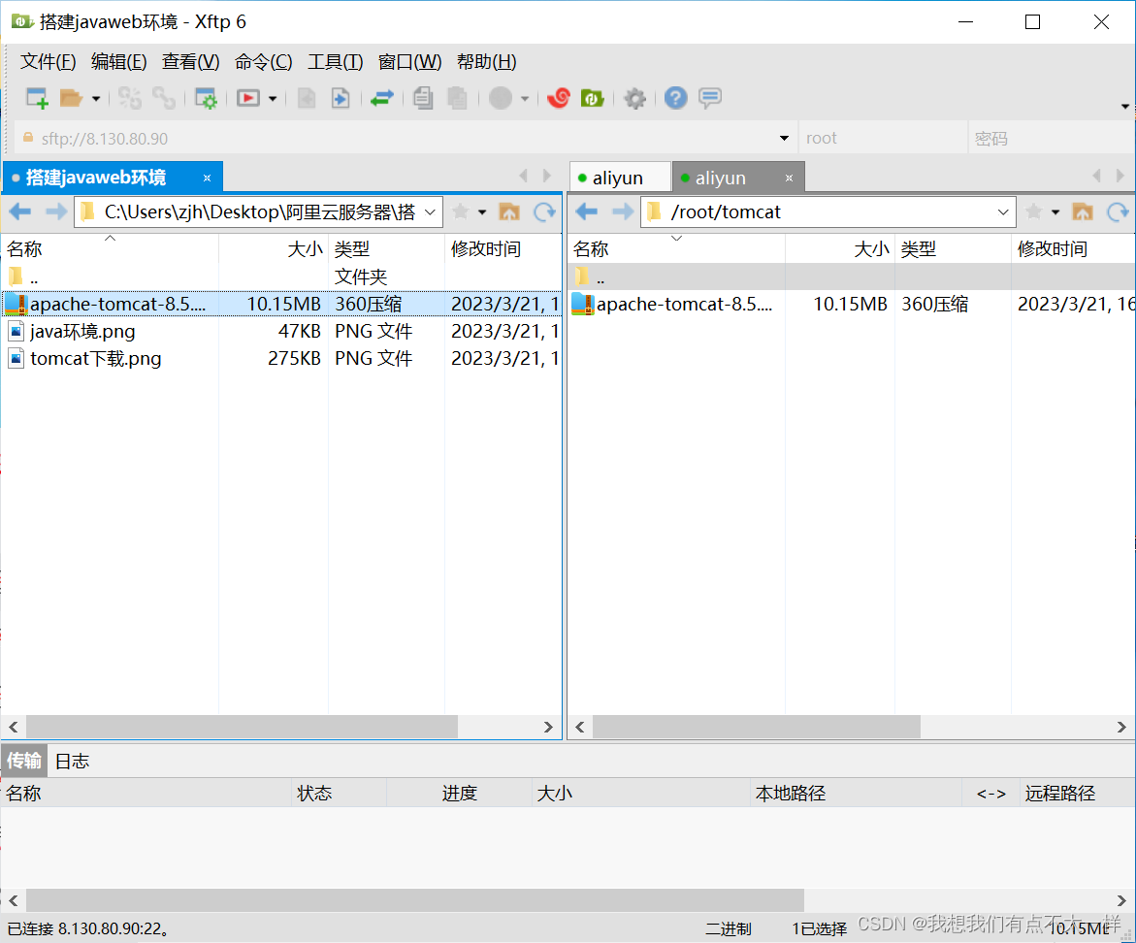
Task: Open the 查看(V) menu
Action: coord(190,62)
